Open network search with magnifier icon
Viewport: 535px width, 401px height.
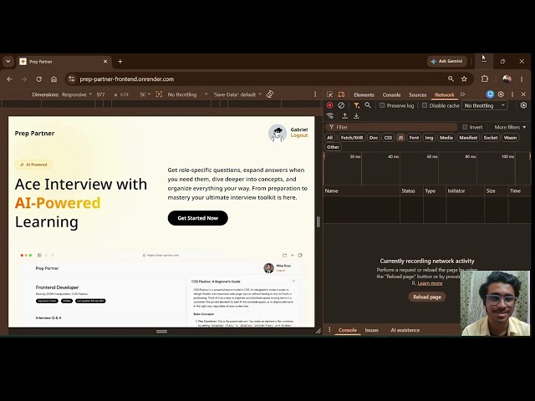(x=368, y=105)
